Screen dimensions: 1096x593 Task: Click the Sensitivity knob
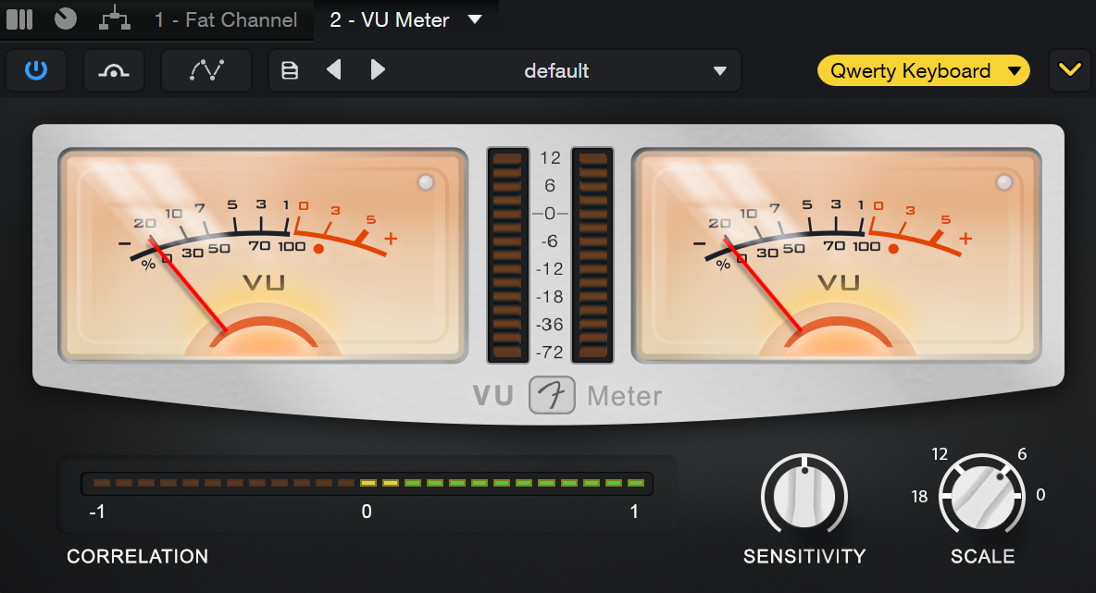(804, 498)
